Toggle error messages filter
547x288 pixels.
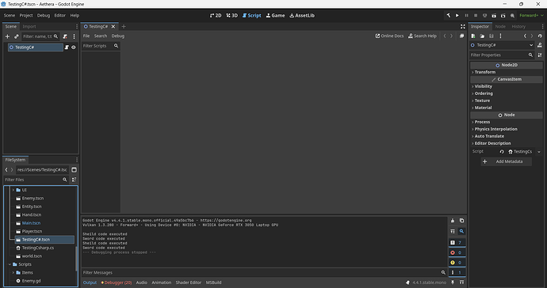tap(457, 252)
